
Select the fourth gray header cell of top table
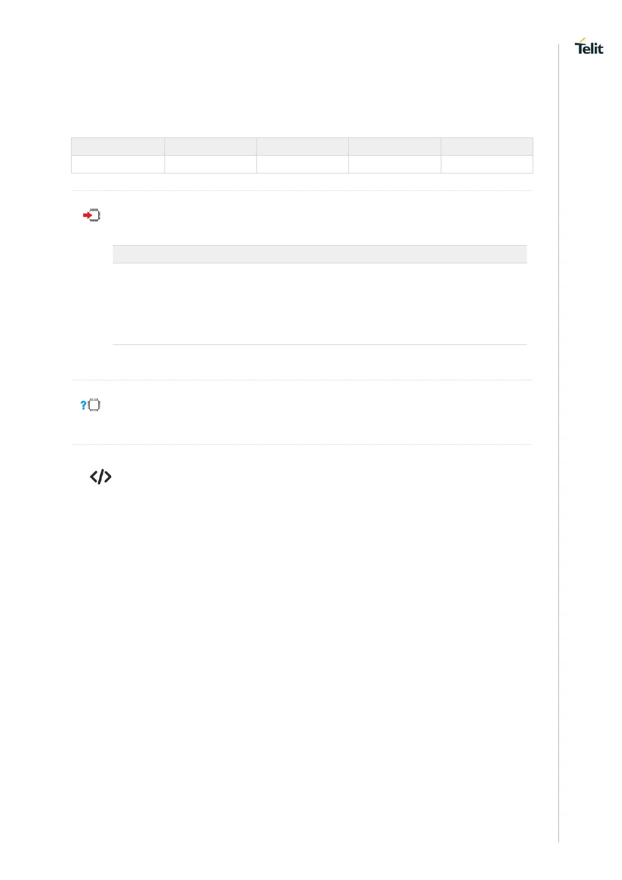pyautogui.click(x=394, y=146)
